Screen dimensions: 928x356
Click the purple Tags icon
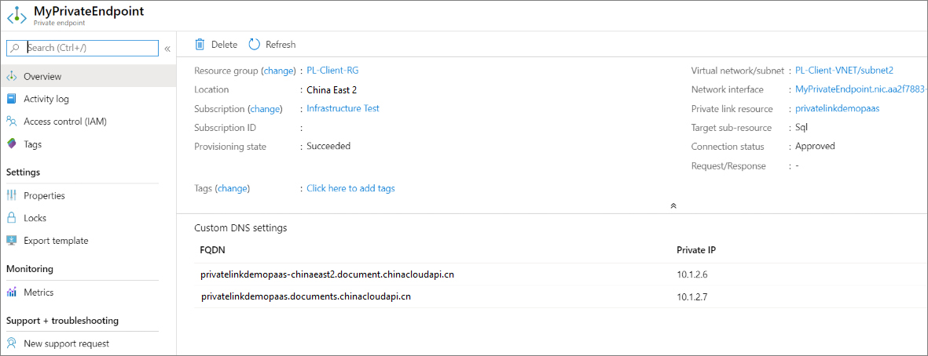(x=12, y=143)
